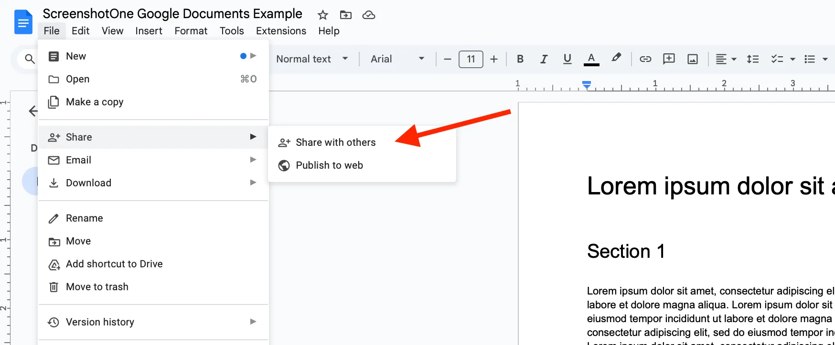
Task: Expand the Version history submenu arrow
Action: 253,322
